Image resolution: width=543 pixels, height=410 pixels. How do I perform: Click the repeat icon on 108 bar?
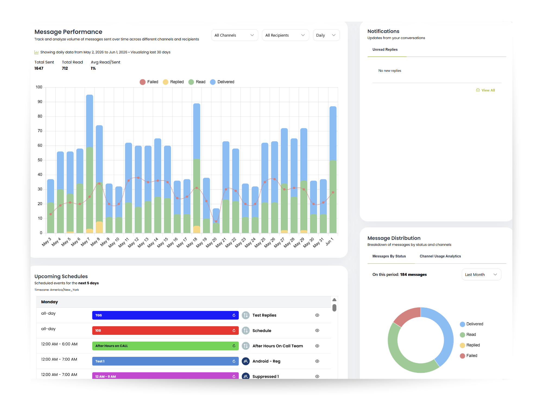234,330
